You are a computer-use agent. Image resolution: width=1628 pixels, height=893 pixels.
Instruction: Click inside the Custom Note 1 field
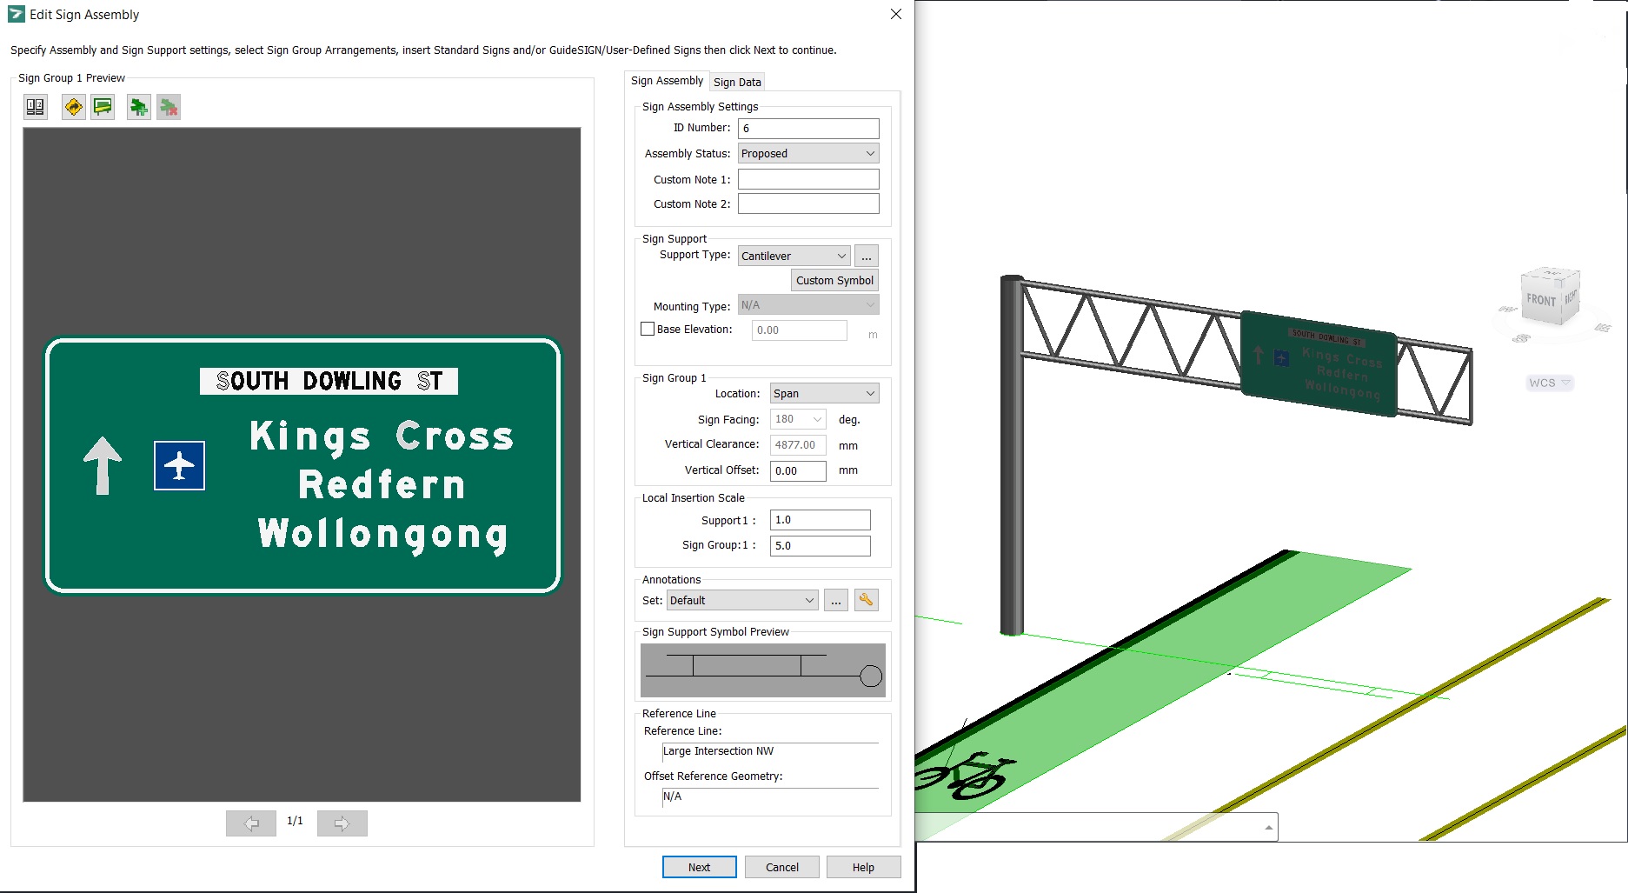(x=807, y=178)
